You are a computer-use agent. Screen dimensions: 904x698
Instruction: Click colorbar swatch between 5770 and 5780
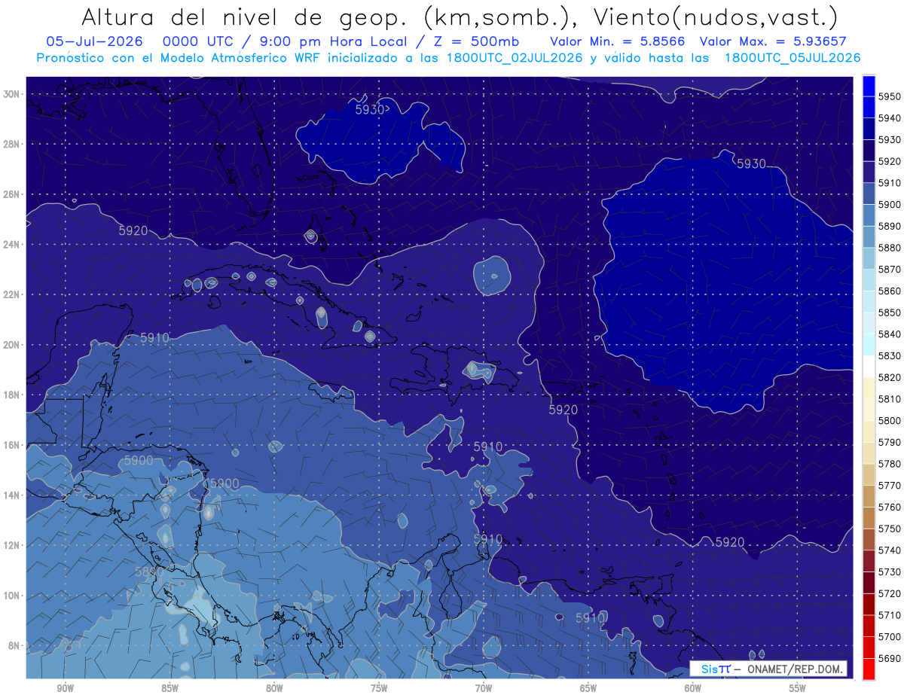click(x=869, y=474)
